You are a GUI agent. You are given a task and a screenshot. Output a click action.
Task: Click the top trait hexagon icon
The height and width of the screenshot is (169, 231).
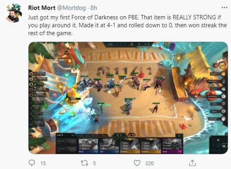31,73
